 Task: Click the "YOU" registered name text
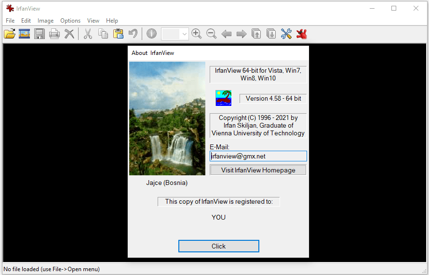[x=219, y=217]
